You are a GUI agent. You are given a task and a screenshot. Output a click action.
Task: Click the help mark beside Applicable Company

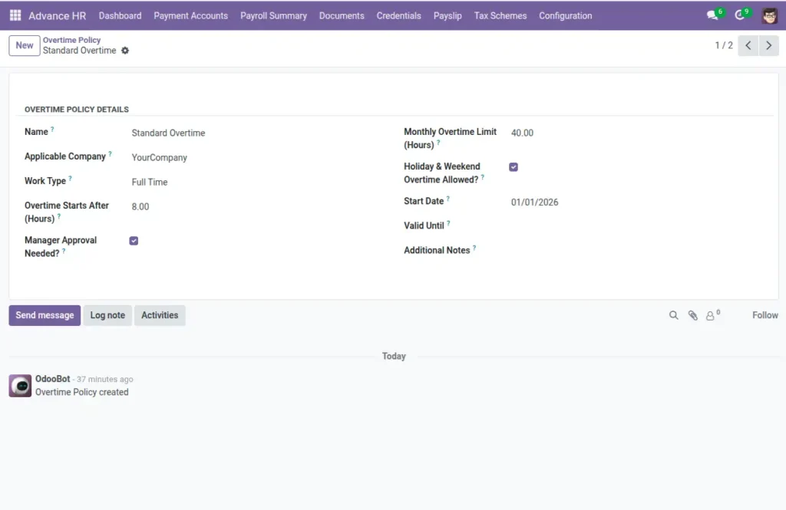(110, 154)
